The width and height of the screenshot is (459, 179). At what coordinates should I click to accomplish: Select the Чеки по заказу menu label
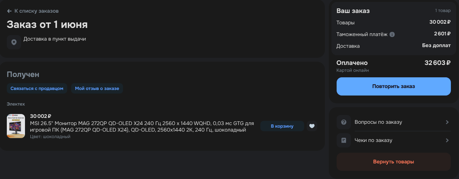pos(373,140)
